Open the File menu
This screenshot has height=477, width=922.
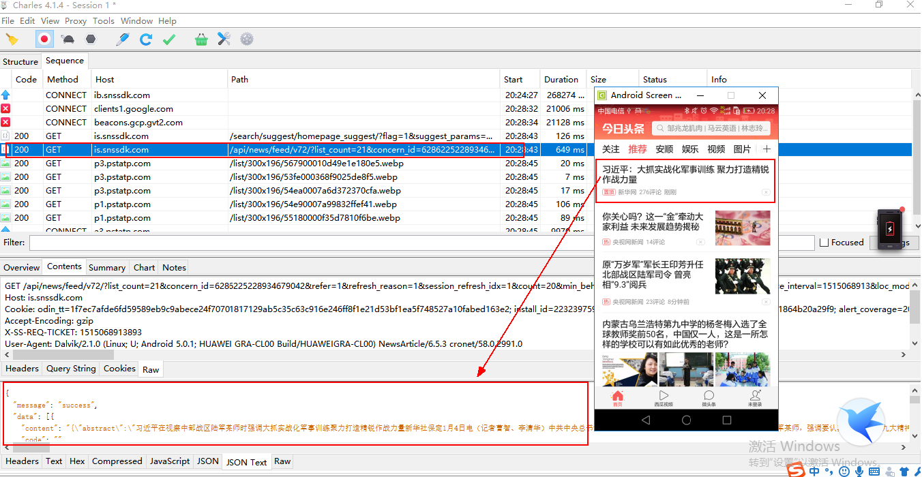[8, 21]
